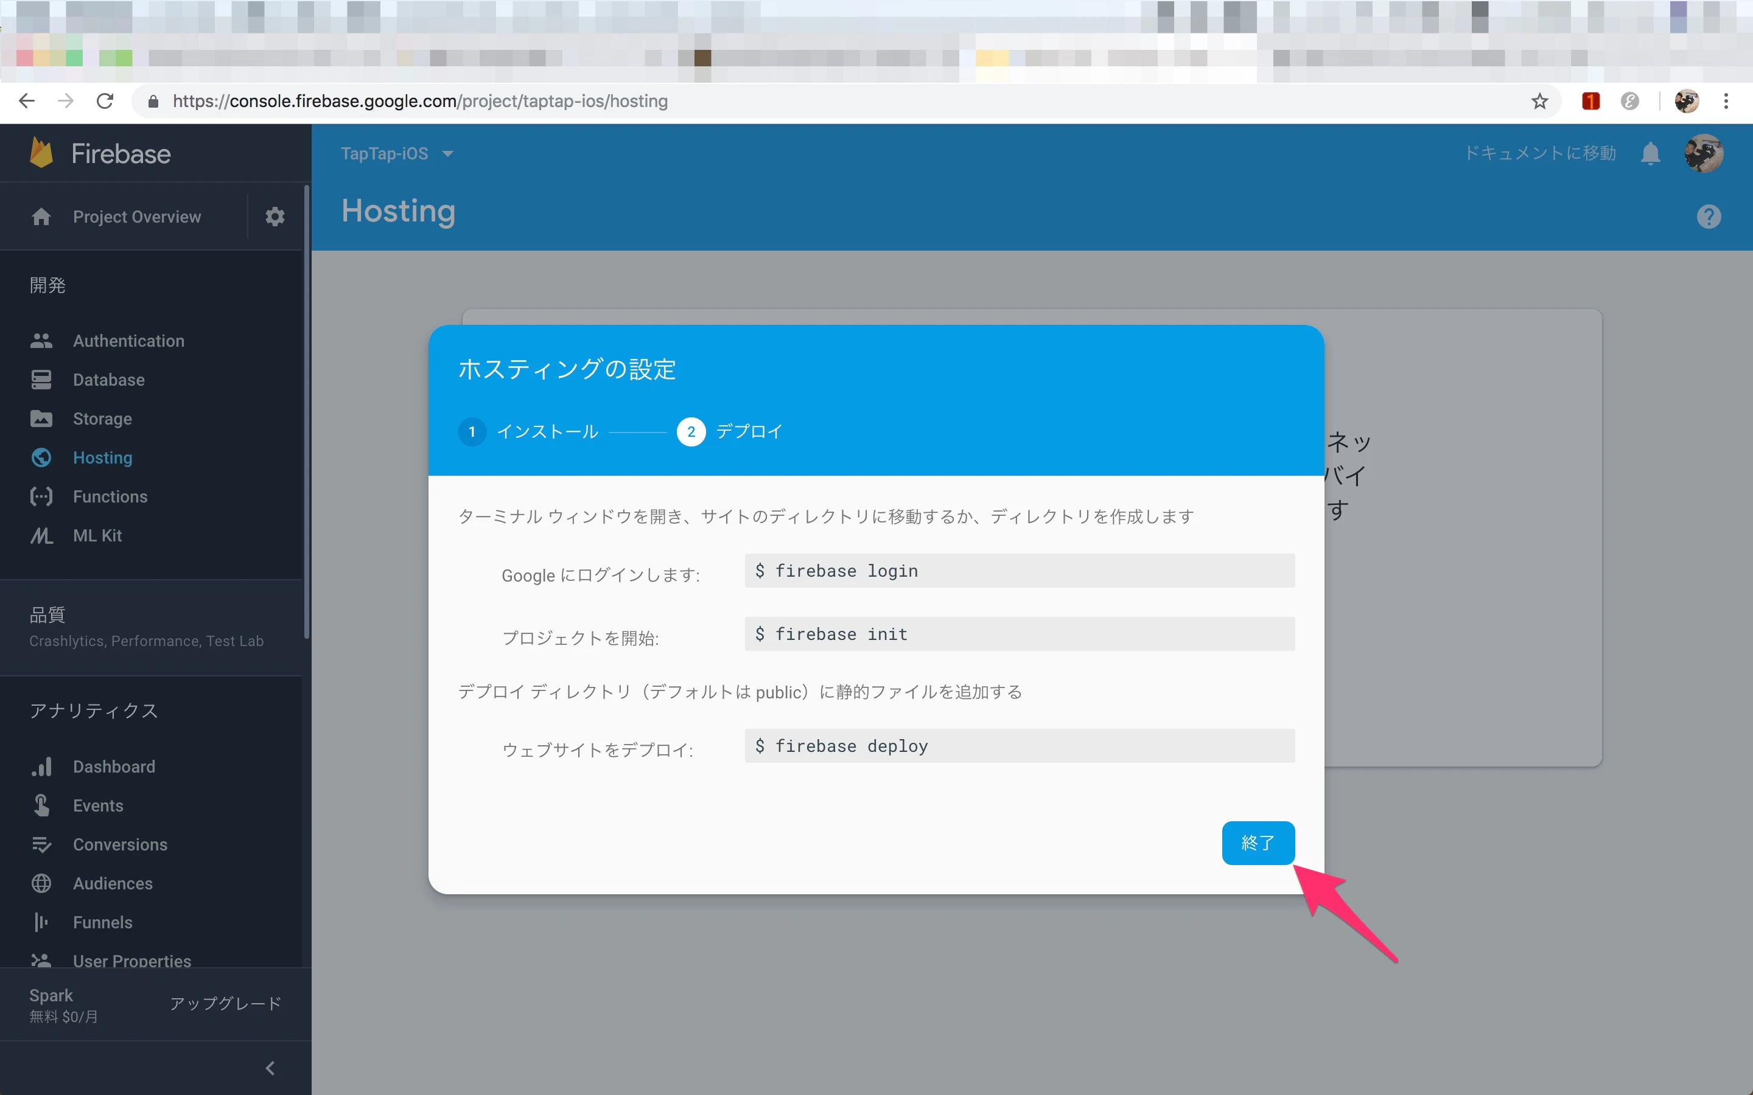Click the Project Overview home icon
The width and height of the screenshot is (1753, 1095).
[41, 217]
